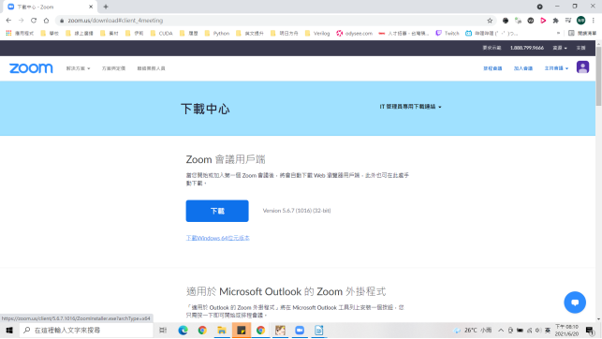Viewport: 602px width, 339px height.
Task: Open the Verilog bookmarks folder
Action: pos(317,34)
